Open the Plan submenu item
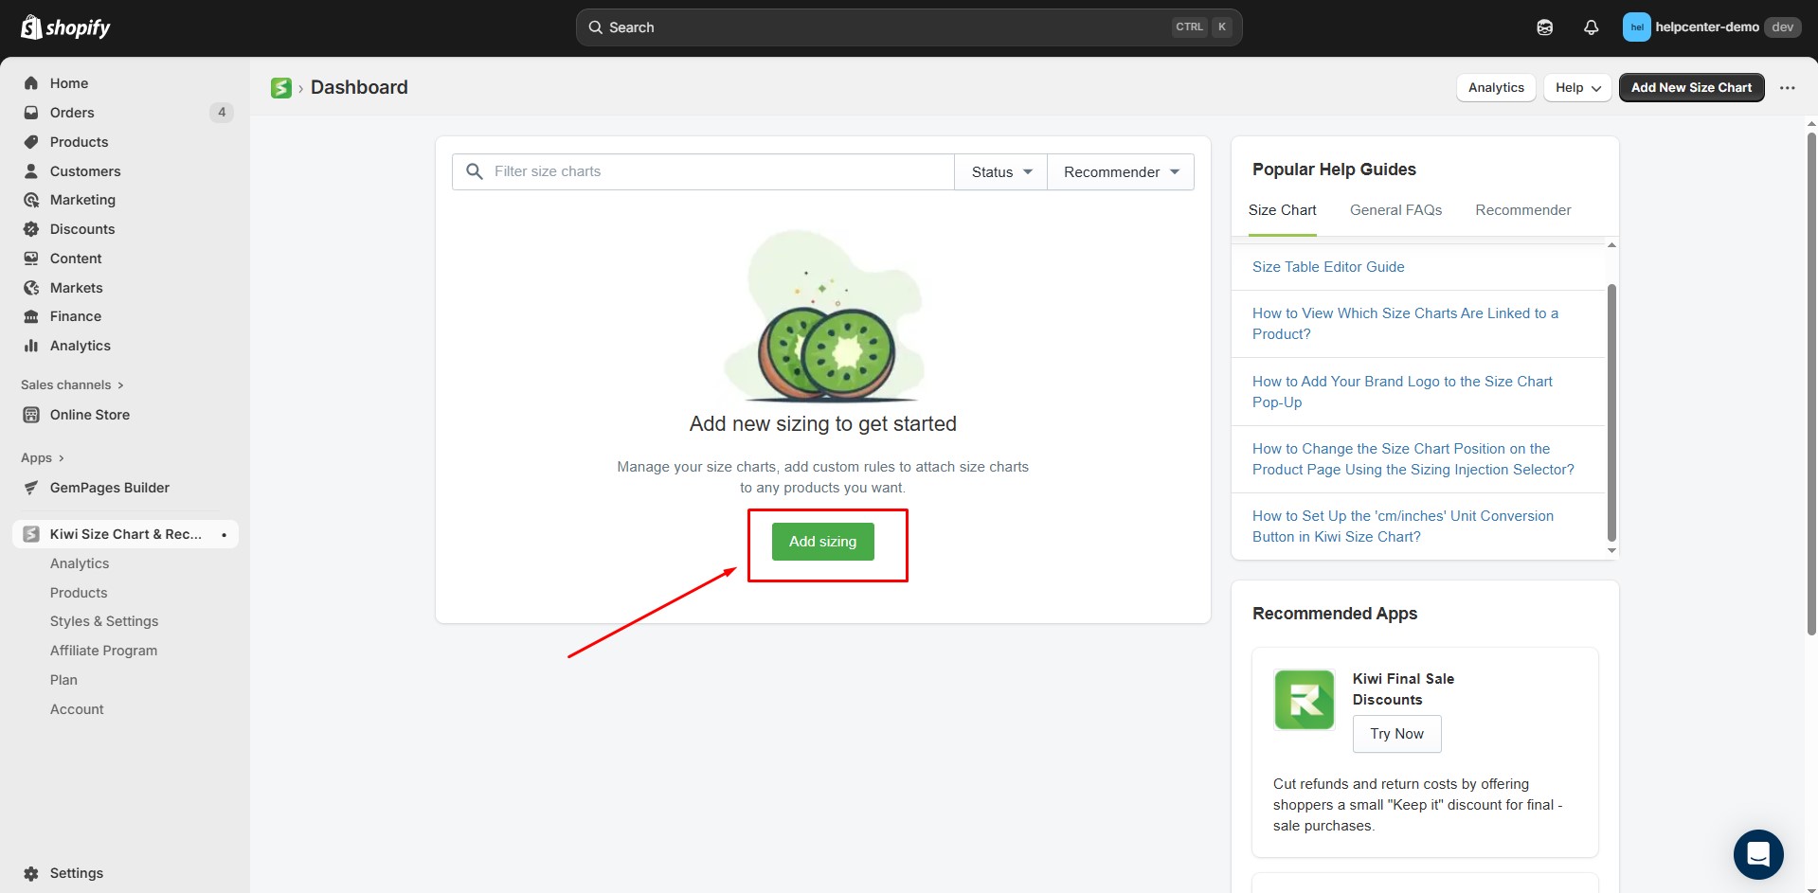This screenshot has width=1818, height=893. [63, 680]
